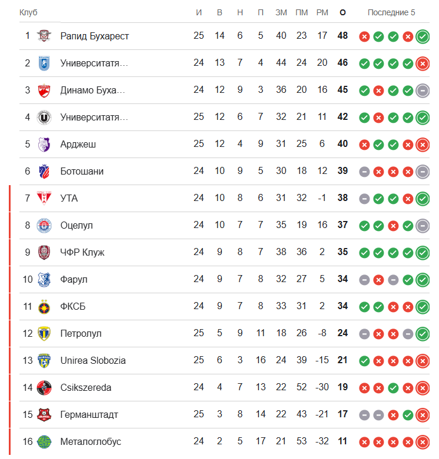Click the ЗМ goals scored column header
This screenshot has width=439, height=459.
click(281, 12)
